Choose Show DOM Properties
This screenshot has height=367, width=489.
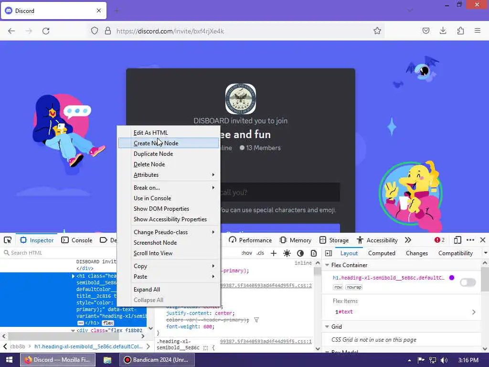pyautogui.click(x=169, y=209)
